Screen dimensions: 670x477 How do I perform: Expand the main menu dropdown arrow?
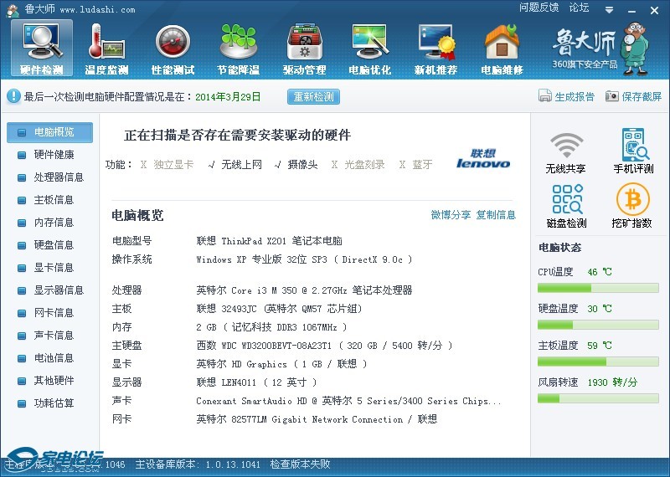click(607, 8)
